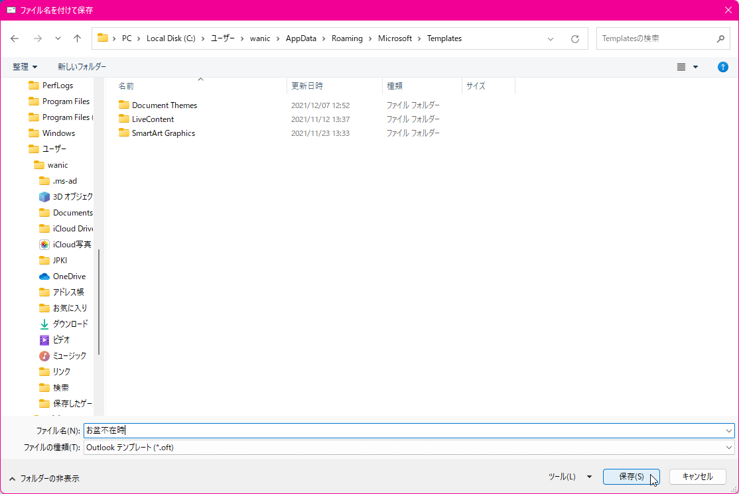Select Documents in the folder tree

pos(72,213)
